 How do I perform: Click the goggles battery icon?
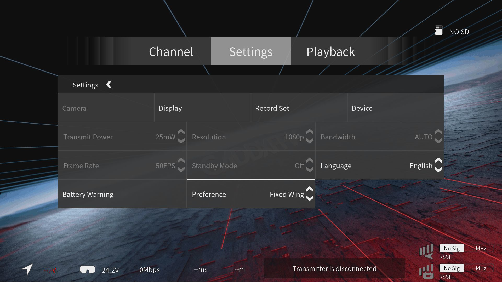coord(88,269)
